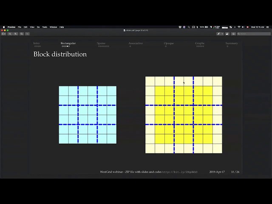
Task: Jump to the Associative section in slide header
Action: tap(136, 43)
